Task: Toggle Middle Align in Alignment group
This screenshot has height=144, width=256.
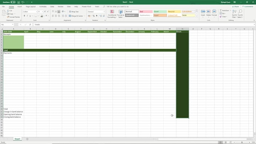Action: (56, 12)
